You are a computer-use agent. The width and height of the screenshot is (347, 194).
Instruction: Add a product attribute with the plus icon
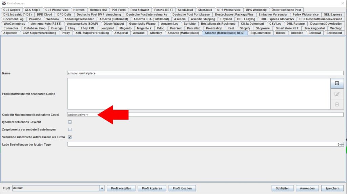click(337, 83)
